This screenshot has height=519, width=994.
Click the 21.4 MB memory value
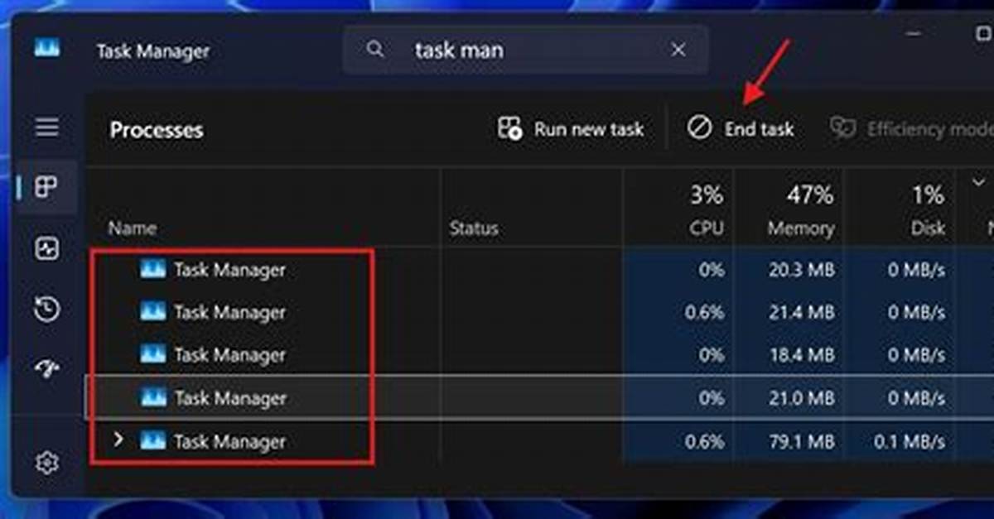tap(800, 313)
